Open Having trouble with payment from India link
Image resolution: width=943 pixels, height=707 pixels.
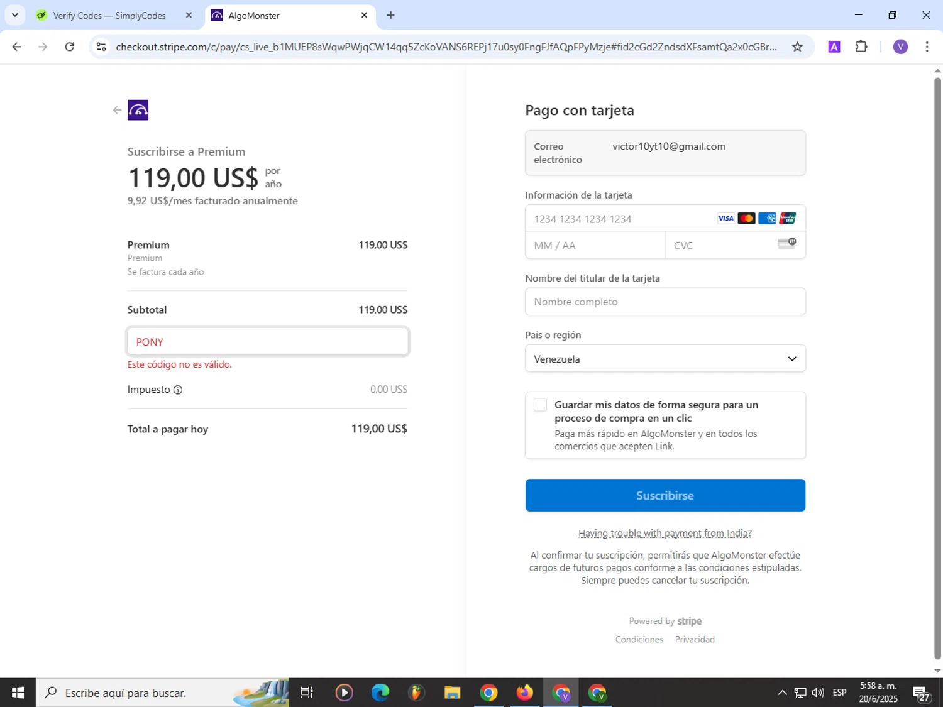(x=665, y=533)
